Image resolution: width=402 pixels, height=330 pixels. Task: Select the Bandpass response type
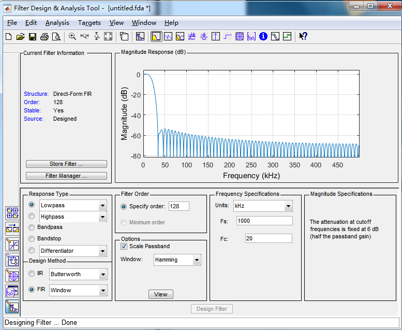[x=32, y=227]
